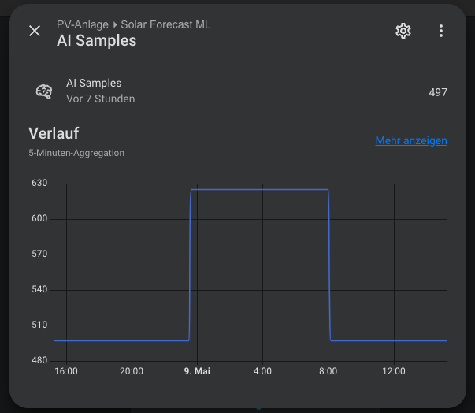Click the breadcrumb arrow separator
Image resolution: width=475 pixels, height=413 pixels.
pyautogui.click(x=115, y=25)
